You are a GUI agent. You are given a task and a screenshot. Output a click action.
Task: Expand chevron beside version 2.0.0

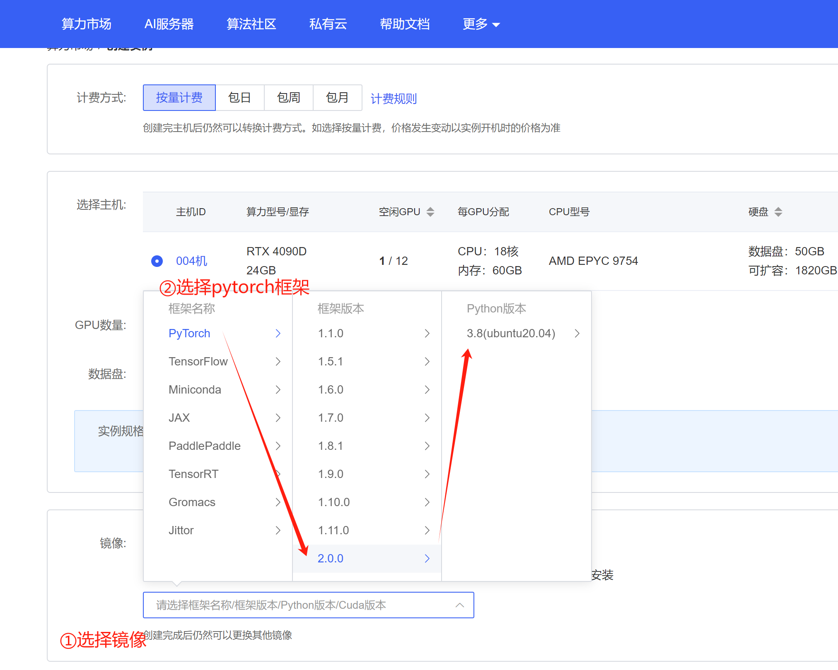coord(427,559)
